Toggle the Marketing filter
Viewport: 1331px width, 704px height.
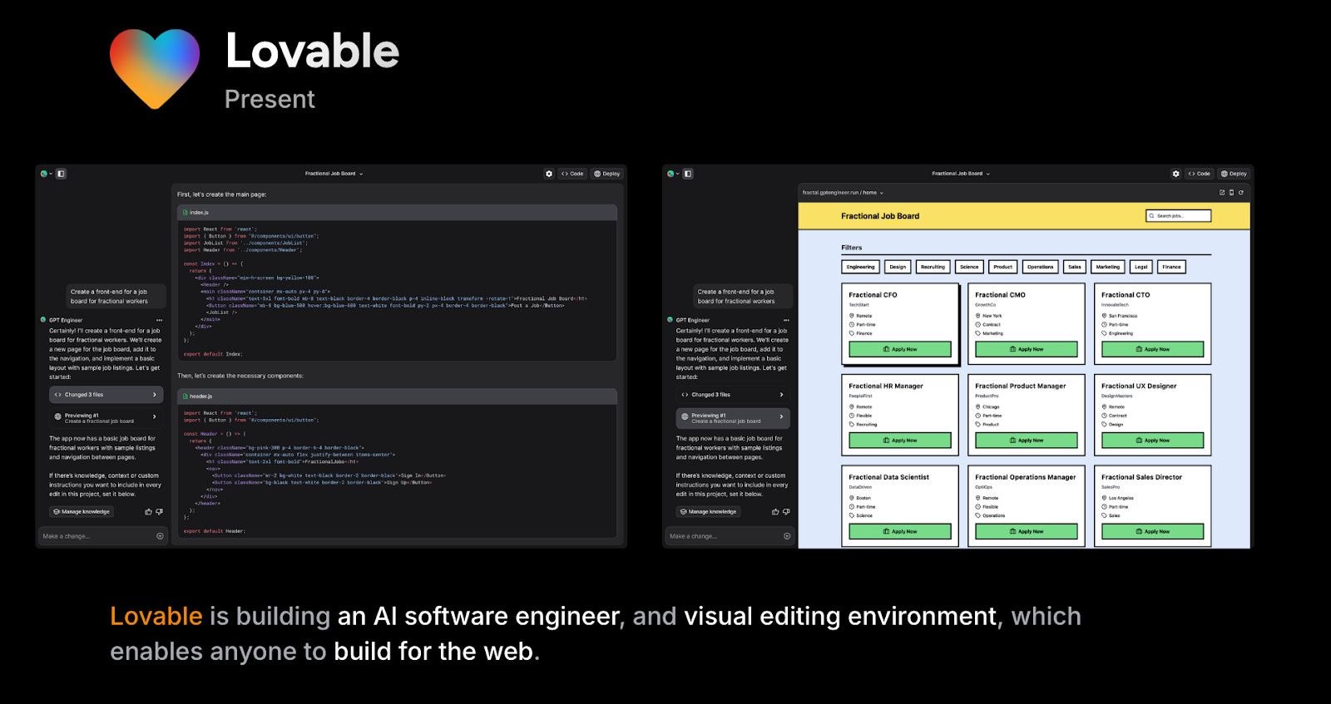click(x=1108, y=267)
